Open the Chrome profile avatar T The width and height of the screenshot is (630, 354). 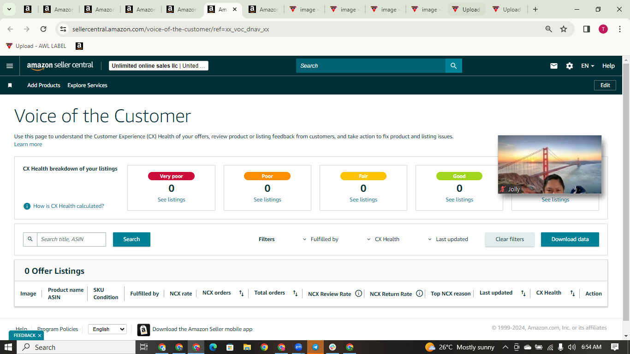603,29
